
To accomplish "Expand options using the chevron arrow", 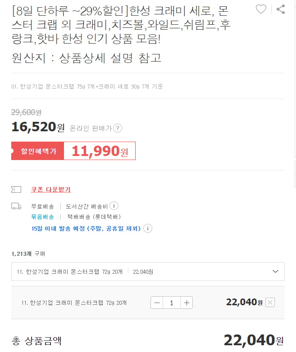I will 275,272.
